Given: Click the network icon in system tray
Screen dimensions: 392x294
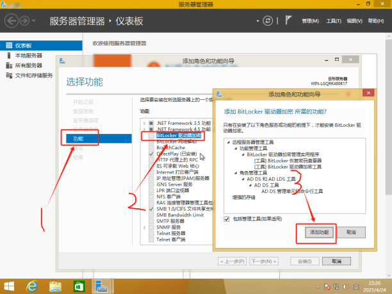Looking at the screenshot, I should pyautogui.click(x=336, y=287).
